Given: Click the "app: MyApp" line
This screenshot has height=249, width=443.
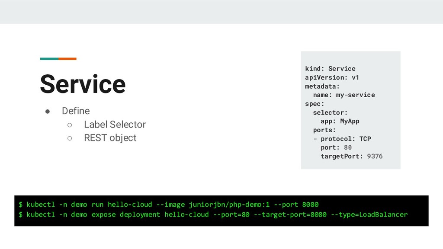Looking at the screenshot, I should 340,121.
